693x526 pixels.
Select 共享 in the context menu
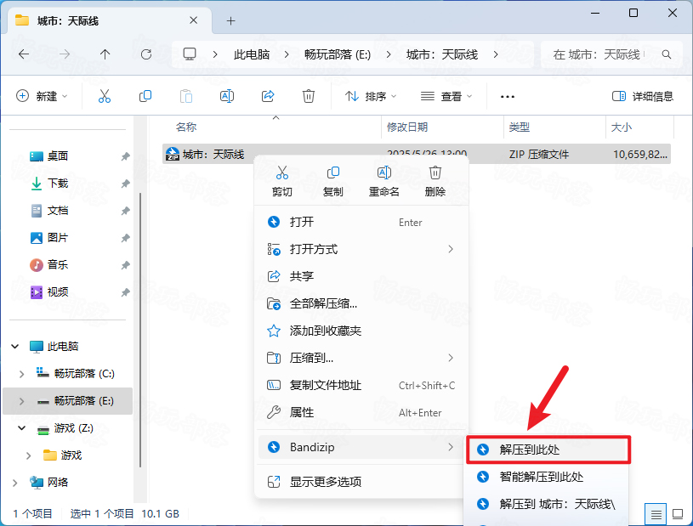(x=361, y=276)
